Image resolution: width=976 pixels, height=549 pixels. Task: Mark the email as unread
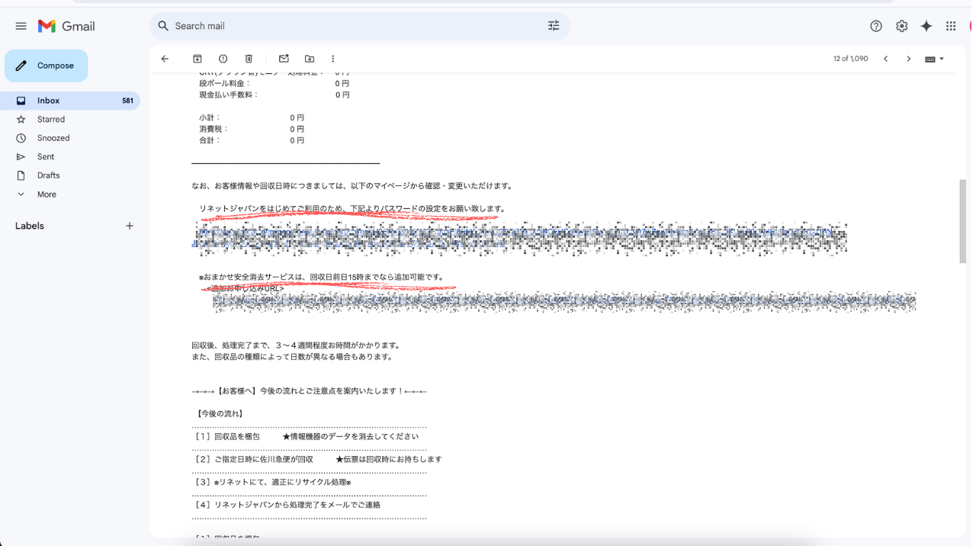pos(284,59)
